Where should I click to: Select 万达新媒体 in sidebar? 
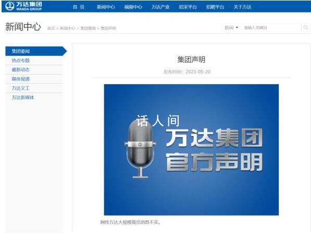click(34, 98)
